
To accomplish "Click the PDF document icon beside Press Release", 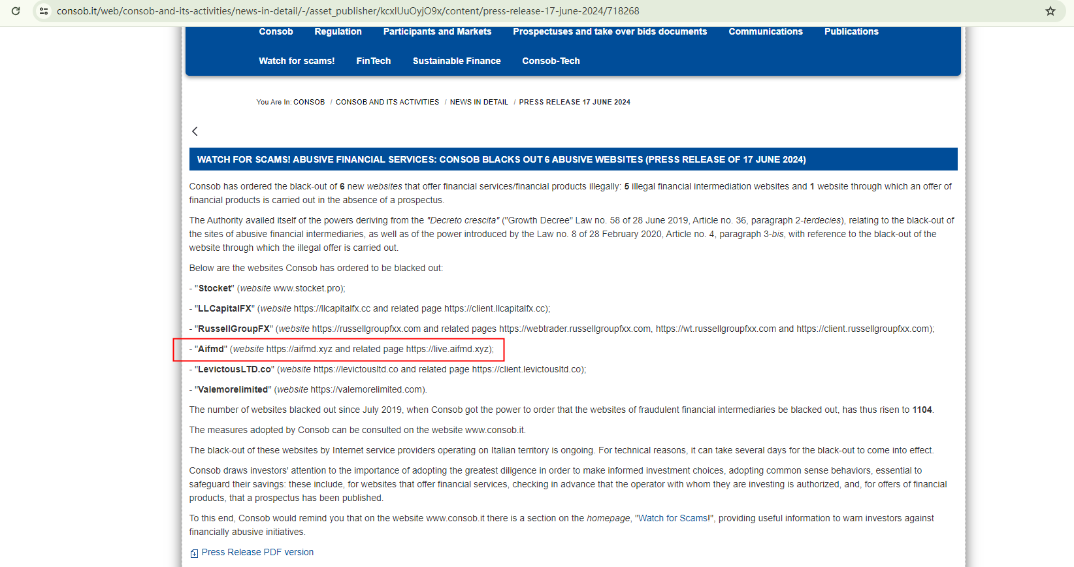I will click(x=194, y=553).
